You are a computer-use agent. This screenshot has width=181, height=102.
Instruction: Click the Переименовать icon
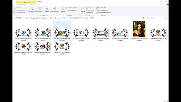[55, 8]
